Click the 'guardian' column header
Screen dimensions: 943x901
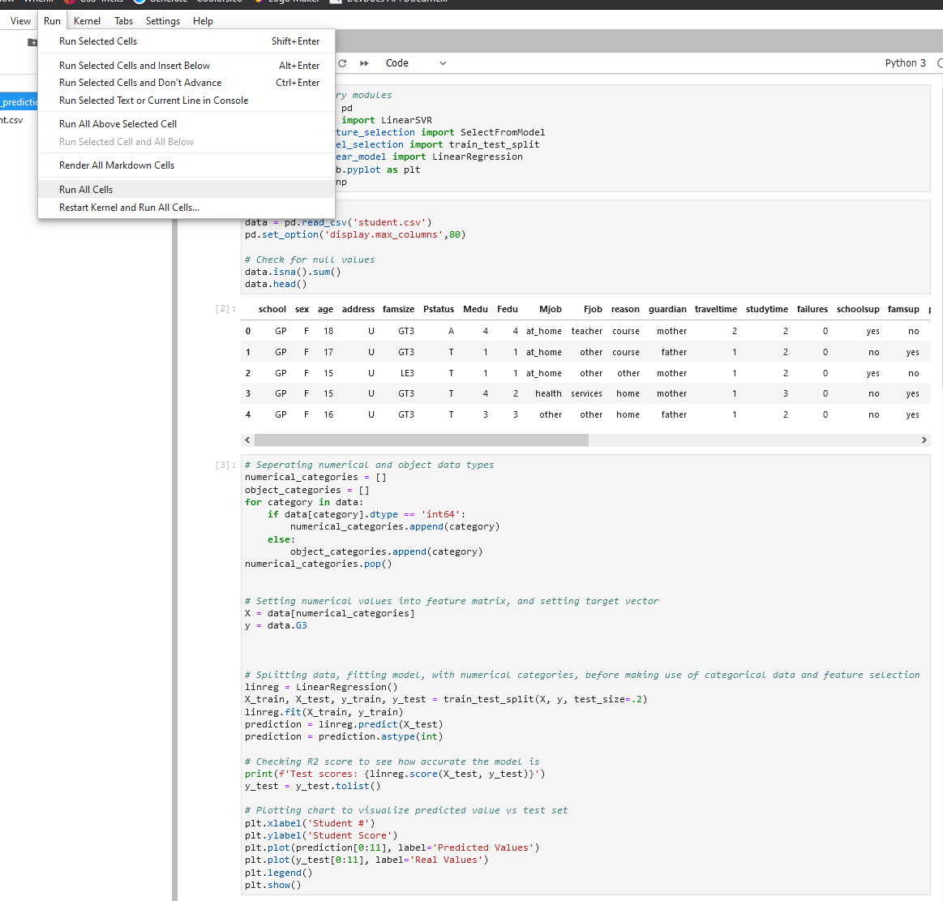click(x=667, y=309)
